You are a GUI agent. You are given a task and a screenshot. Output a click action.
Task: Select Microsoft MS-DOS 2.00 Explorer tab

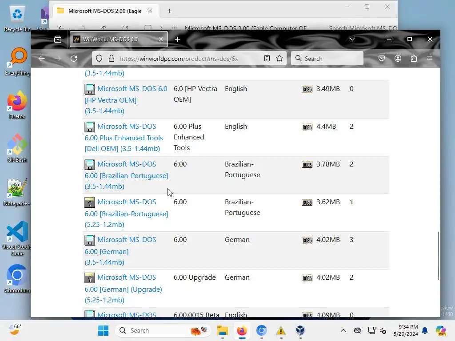tap(105, 11)
